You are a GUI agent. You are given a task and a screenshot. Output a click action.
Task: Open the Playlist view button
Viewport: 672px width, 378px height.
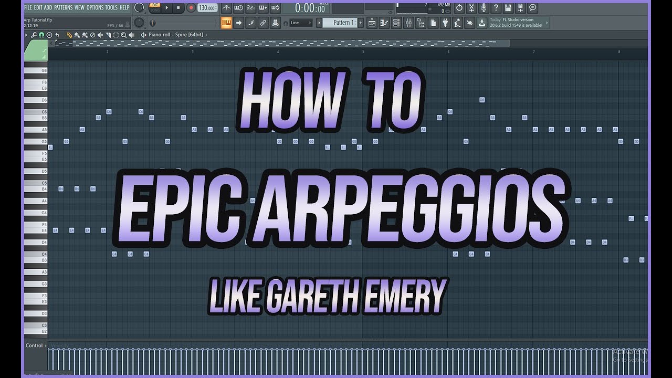pyautogui.click(x=372, y=23)
